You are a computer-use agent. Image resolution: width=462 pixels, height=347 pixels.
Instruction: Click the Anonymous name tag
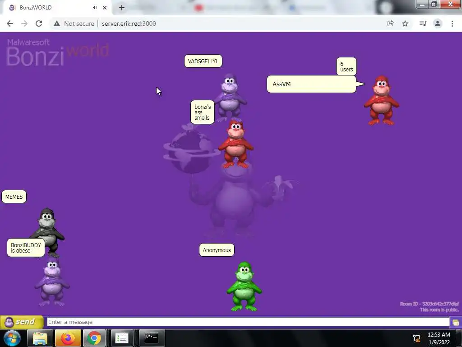pyautogui.click(x=217, y=250)
